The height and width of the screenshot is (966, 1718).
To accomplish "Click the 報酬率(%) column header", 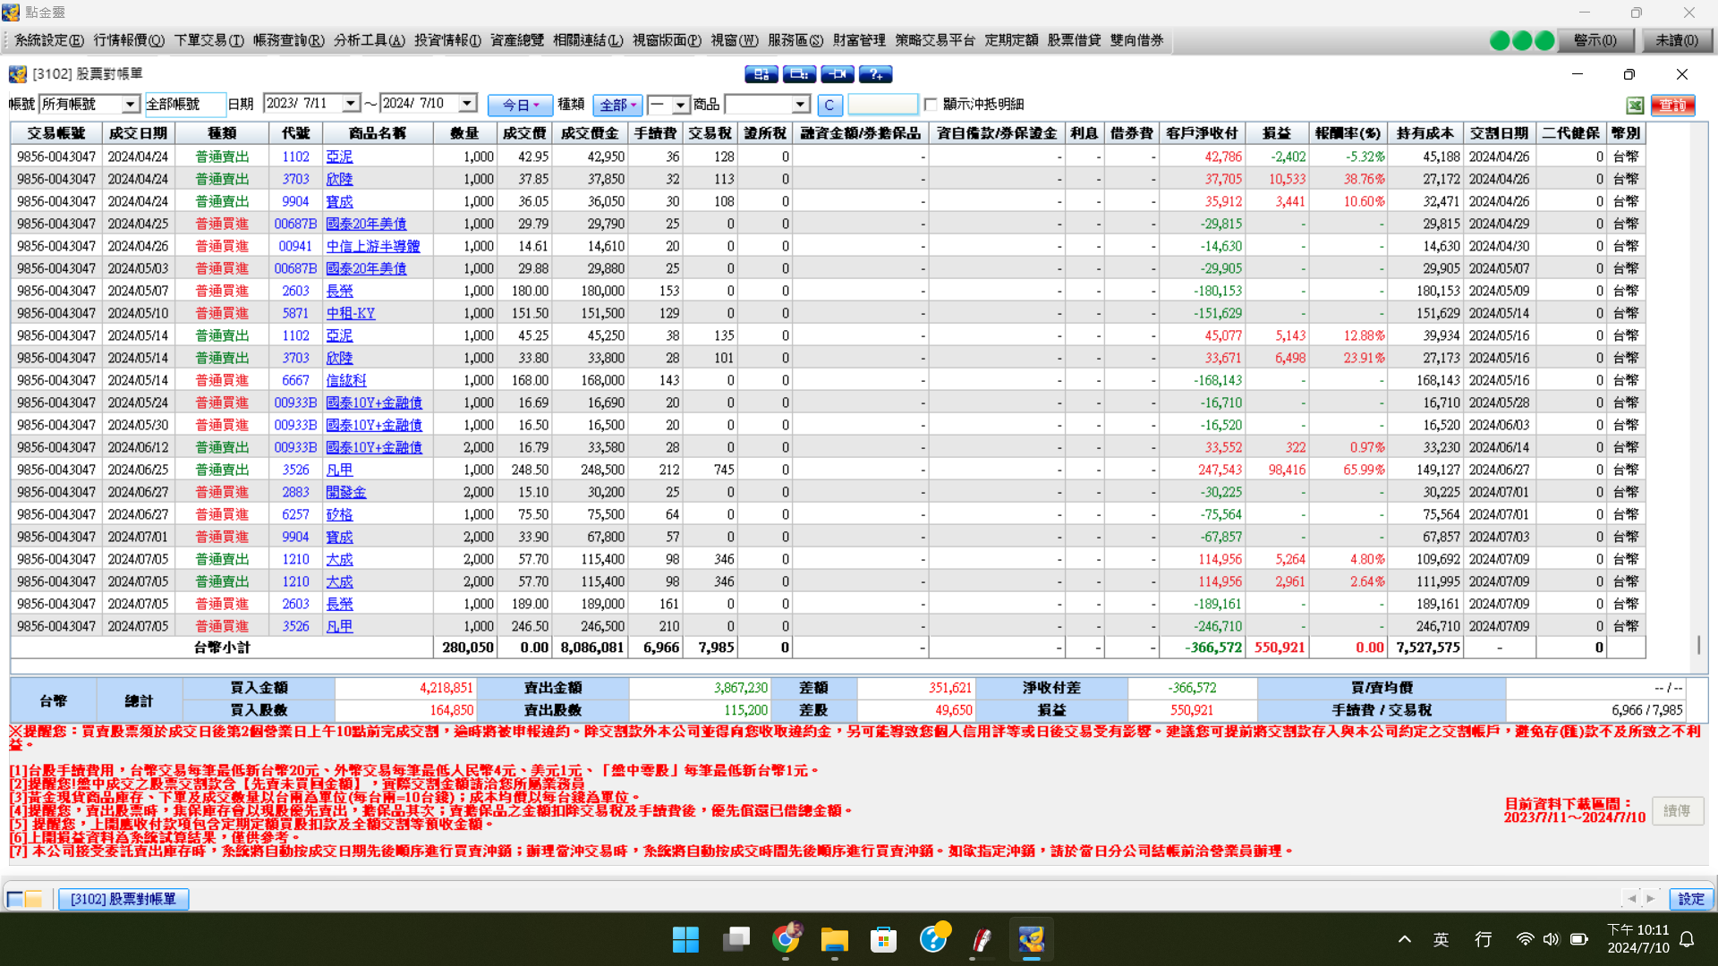I will pos(1348,133).
